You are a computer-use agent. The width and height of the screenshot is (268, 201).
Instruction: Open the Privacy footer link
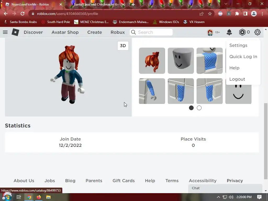pos(235,181)
